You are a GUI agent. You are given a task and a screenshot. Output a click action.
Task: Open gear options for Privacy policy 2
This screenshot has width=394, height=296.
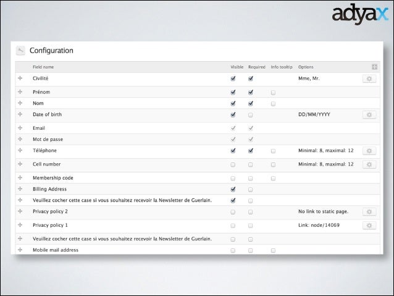(x=369, y=211)
